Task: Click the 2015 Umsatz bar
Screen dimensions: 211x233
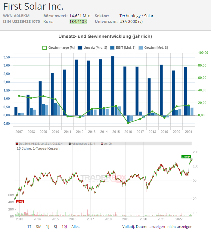Action: click(x=113, y=86)
